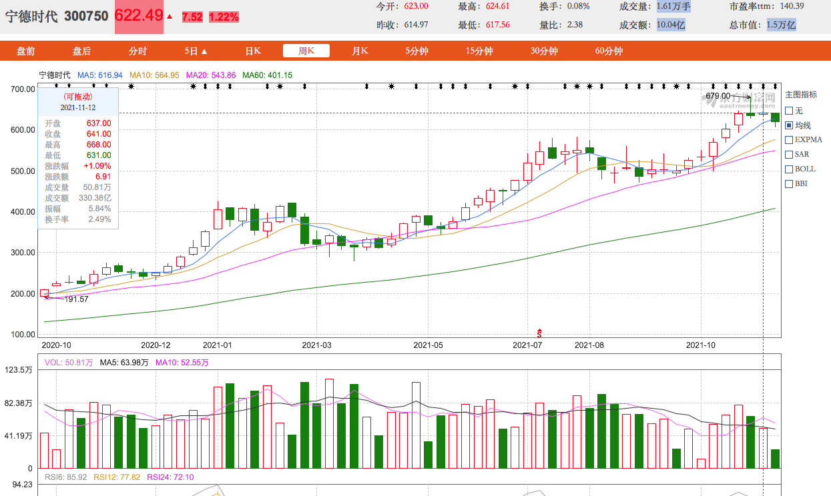The height and width of the screenshot is (496, 831).
Task: Switch to the 15分钟 chart tab
Action: (x=479, y=51)
